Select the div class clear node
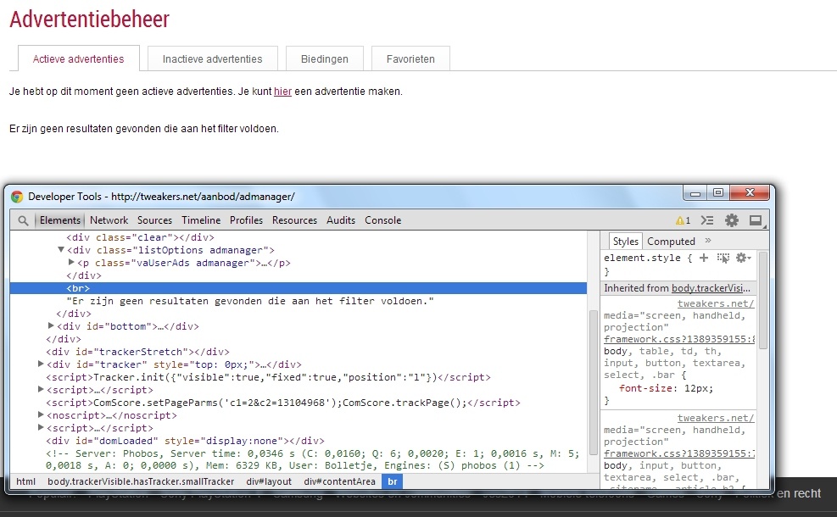The height and width of the screenshot is (517, 837). 140,237
